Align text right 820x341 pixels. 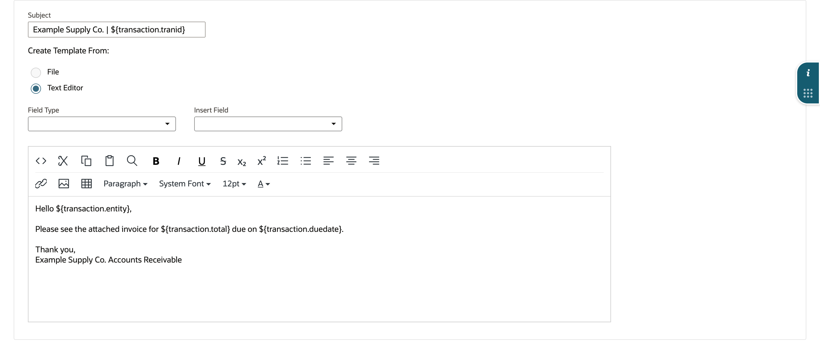(x=374, y=161)
